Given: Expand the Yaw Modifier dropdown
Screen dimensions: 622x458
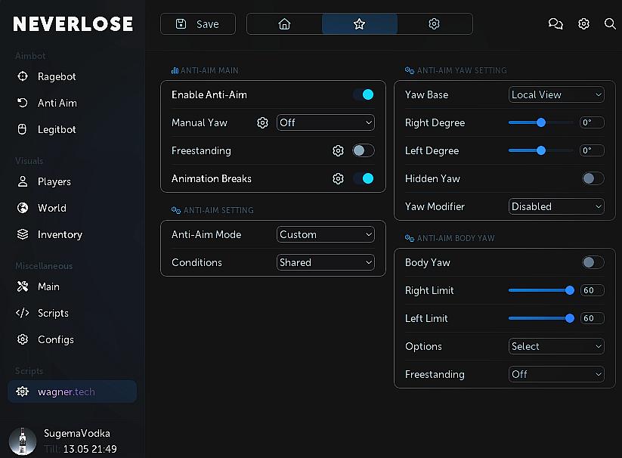Looking at the screenshot, I should point(556,206).
